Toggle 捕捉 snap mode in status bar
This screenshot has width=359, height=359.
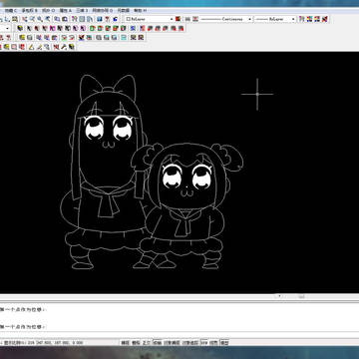pos(125,342)
